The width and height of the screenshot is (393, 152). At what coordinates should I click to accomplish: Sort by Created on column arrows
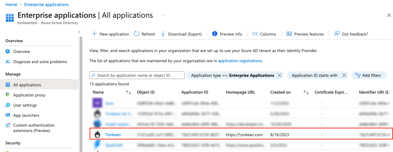306,92
